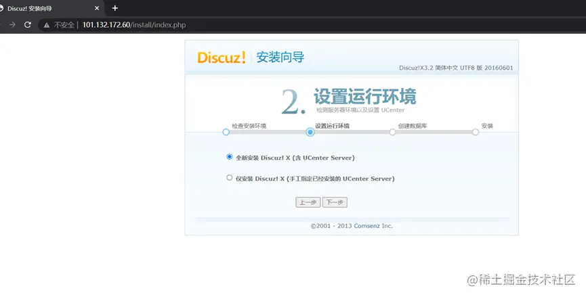The image size is (586, 297).
Task: Click the 检查安装环境 step marker
Action: 226,132
